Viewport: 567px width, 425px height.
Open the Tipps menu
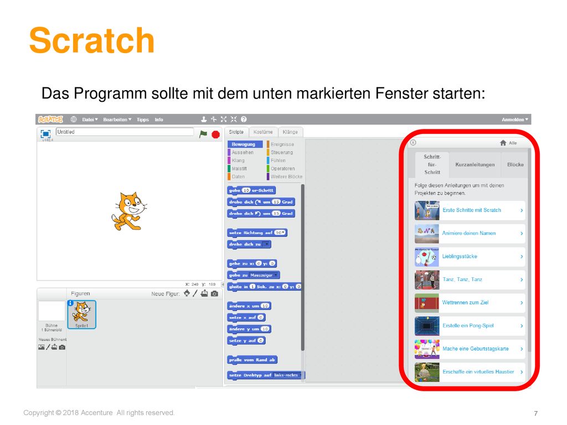click(143, 120)
